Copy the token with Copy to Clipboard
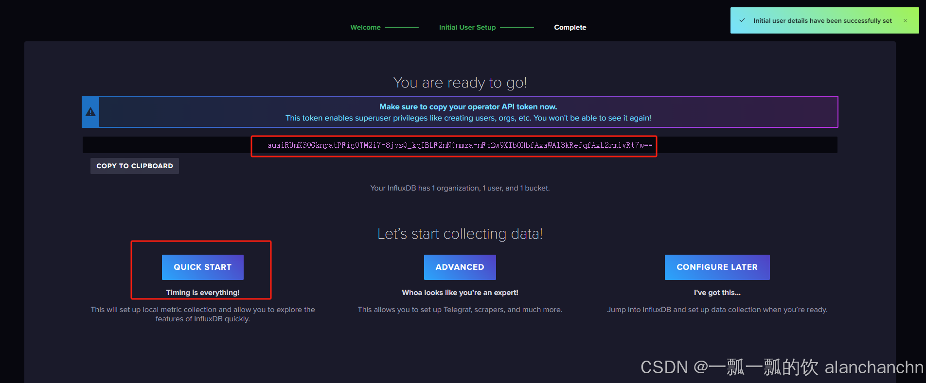This screenshot has height=383, width=926. pos(135,166)
